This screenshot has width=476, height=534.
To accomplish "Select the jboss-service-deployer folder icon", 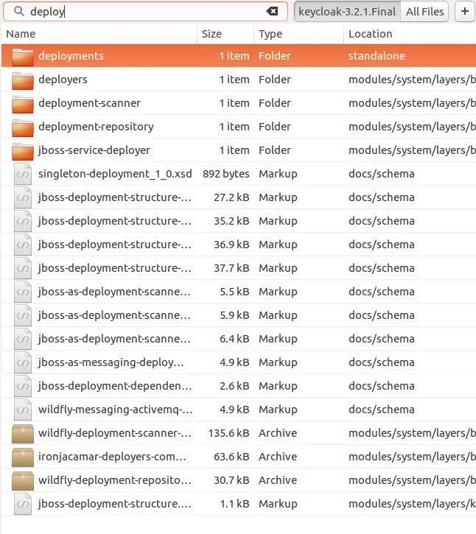I will click(23, 150).
